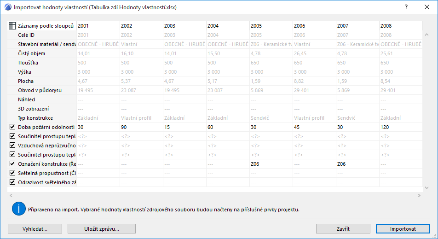Click the Záznamy podle sloupců label
Viewport: 438px width, 239px height.
[x=46, y=26]
